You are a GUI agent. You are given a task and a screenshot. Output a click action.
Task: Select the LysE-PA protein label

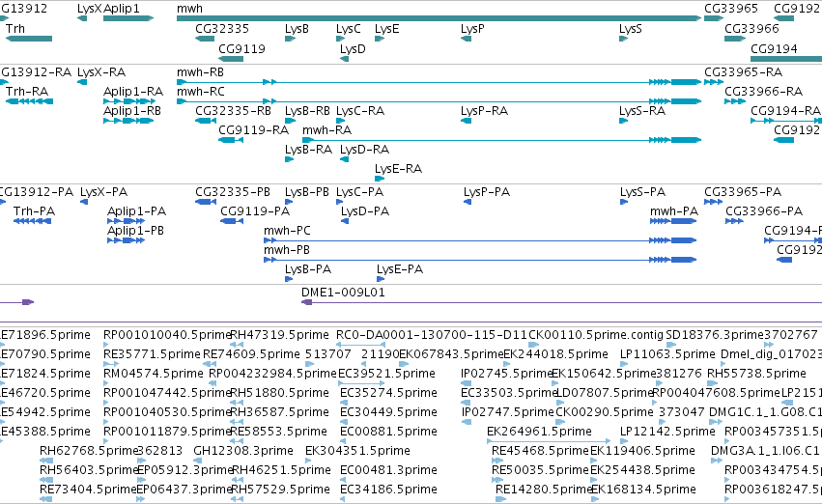(x=400, y=269)
